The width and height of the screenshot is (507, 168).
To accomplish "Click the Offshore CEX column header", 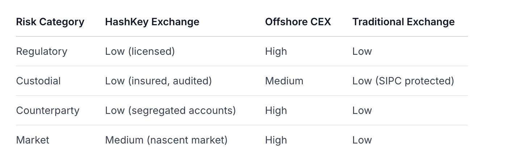I will 298,22.
